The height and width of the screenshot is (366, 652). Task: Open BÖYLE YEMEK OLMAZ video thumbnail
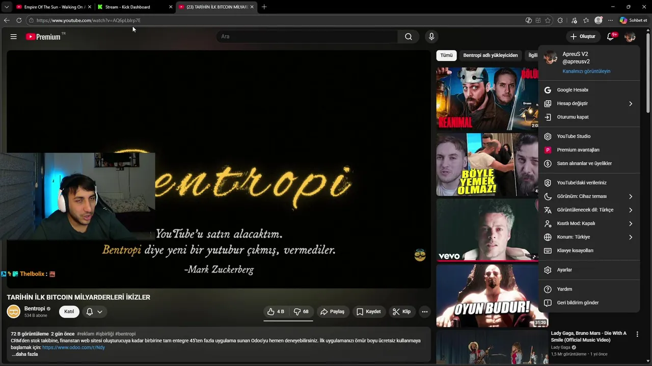pos(487,165)
